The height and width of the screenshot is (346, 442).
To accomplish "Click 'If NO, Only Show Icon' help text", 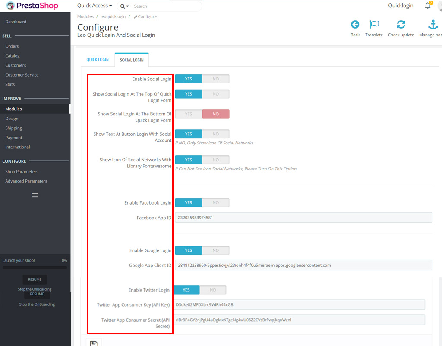I will (214, 143).
